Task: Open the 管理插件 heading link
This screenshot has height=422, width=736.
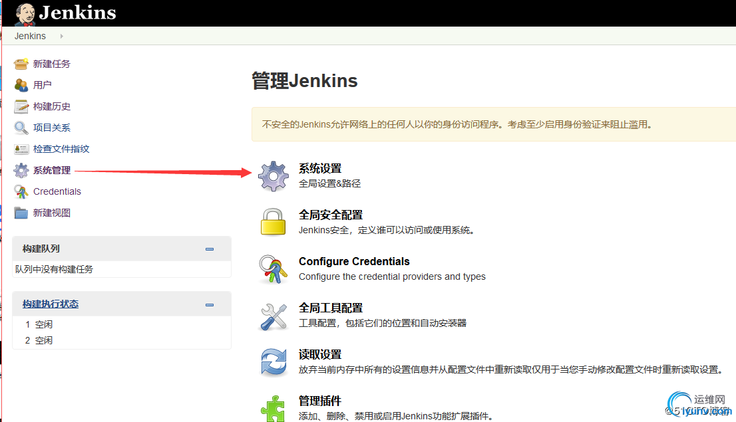Action: [x=320, y=401]
